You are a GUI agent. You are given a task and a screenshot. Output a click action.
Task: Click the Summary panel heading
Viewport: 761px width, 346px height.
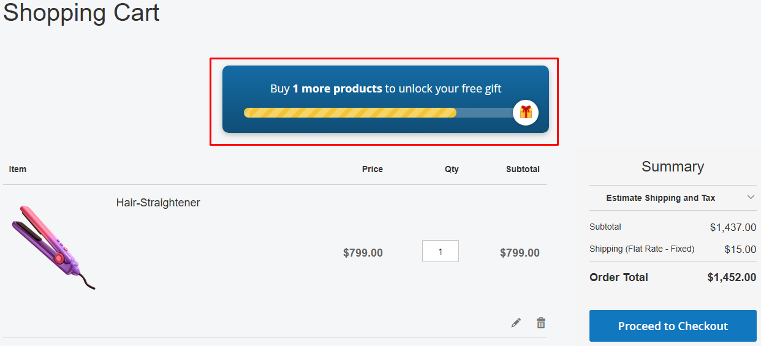tap(672, 167)
